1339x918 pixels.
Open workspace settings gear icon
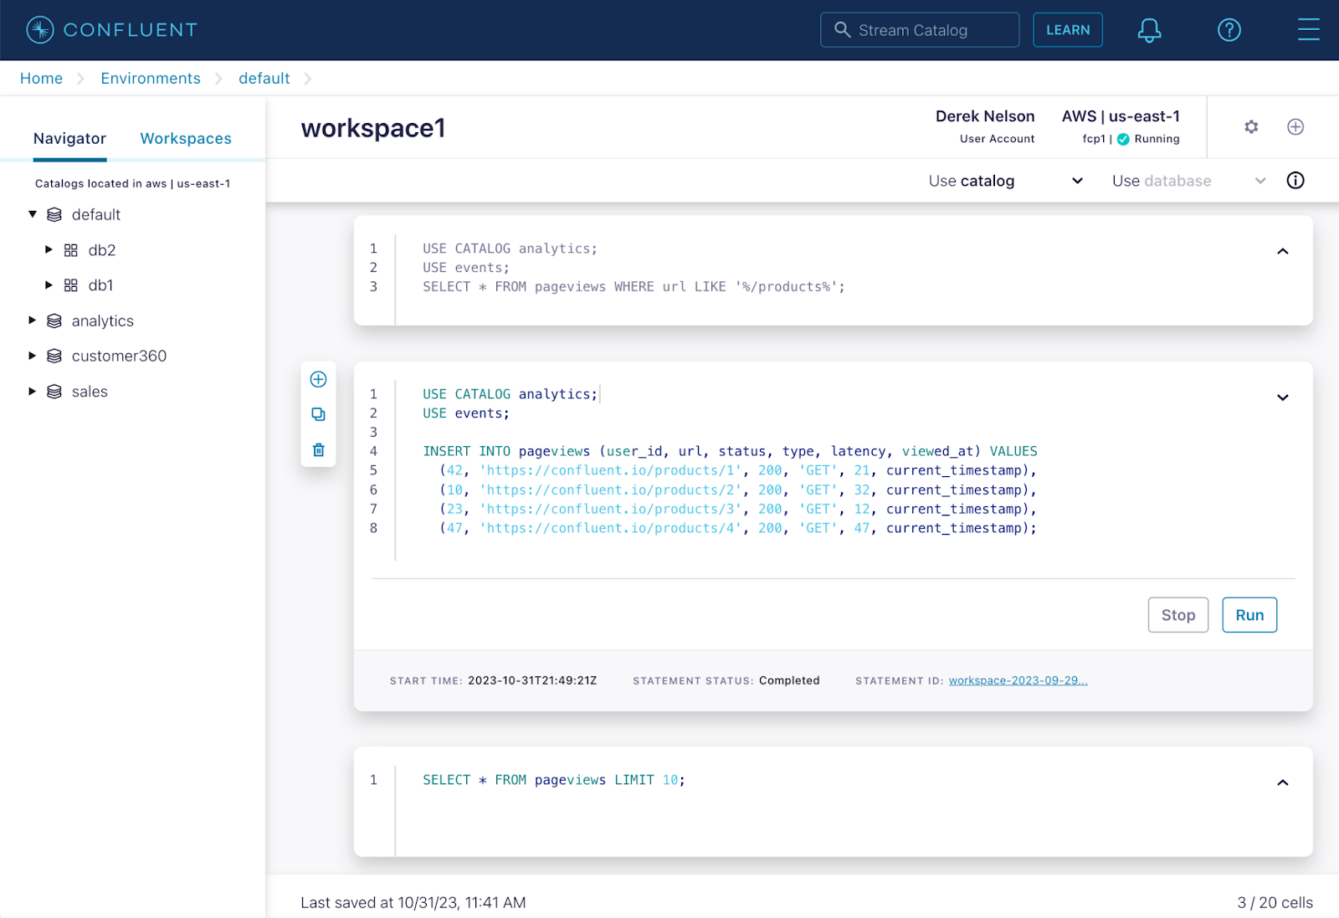(x=1251, y=127)
